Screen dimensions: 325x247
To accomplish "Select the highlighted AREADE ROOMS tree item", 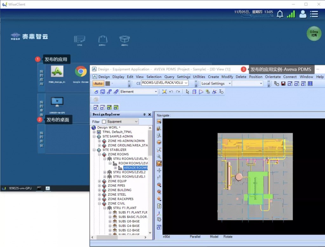I will pos(136,168).
